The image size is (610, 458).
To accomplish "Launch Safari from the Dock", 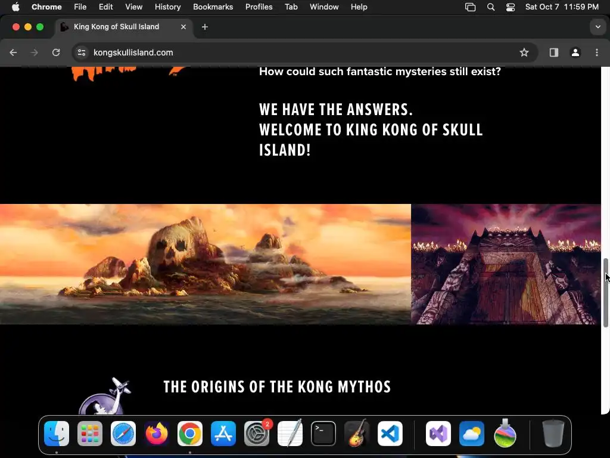I will coord(123,434).
